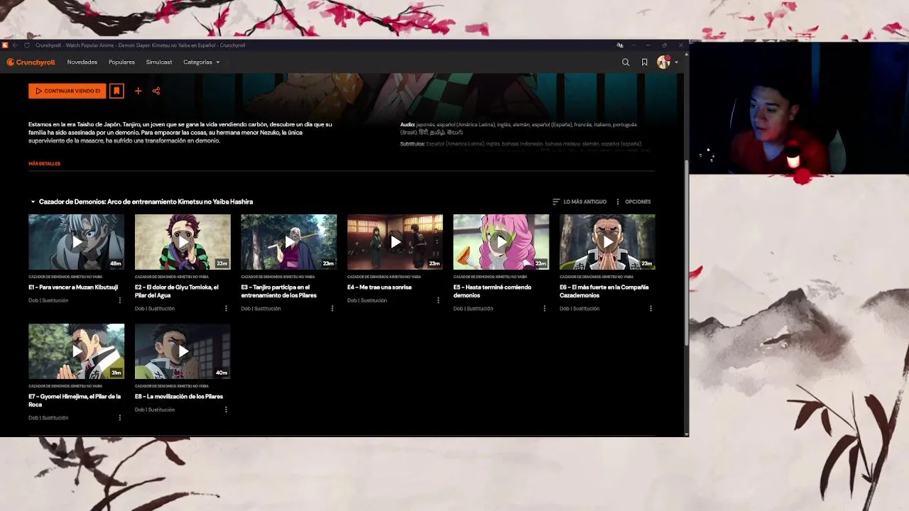The image size is (909, 511).
Task: Open title E3 - Tanjiro participa en el entrenamiento
Action: 278,291
